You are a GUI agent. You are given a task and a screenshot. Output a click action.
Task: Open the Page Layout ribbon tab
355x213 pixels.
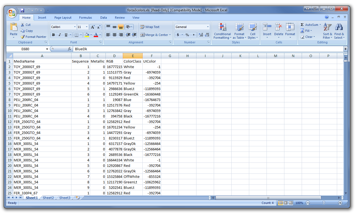(x=63, y=18)
